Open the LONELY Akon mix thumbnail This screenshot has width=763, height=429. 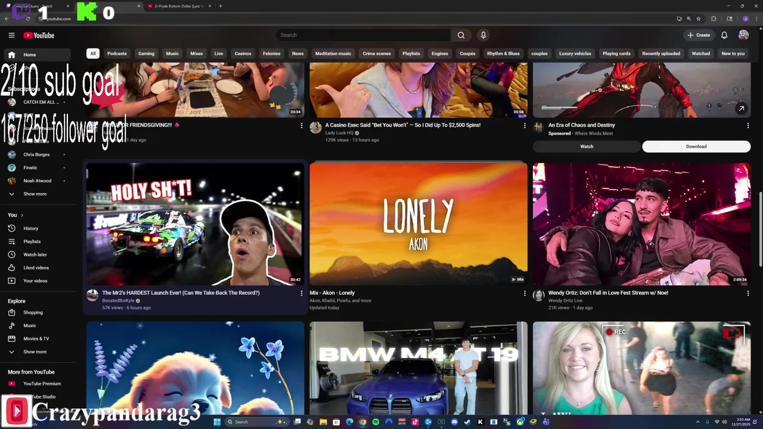coord(418,224)
